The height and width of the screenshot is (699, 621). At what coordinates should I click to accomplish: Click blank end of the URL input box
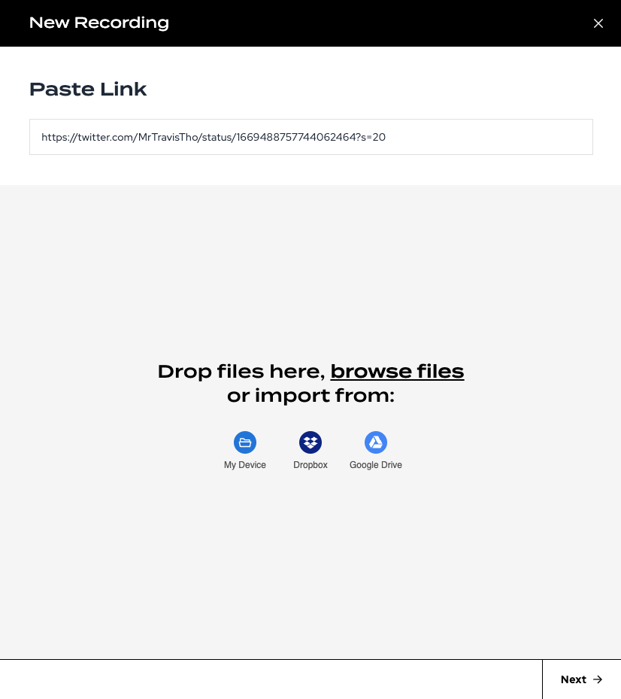pos(490,137)
